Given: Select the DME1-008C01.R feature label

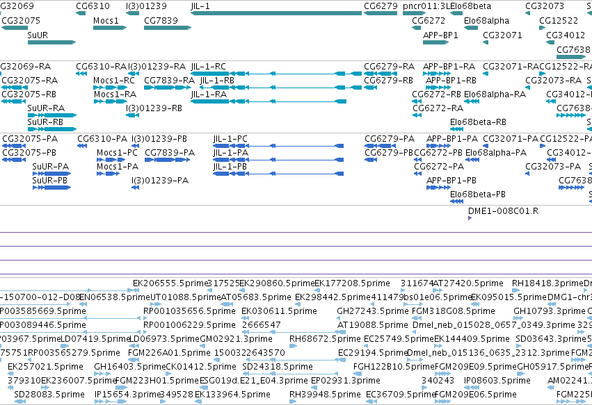Looking at the screenshot, I should pyautogui.click(x=503, y=210).
